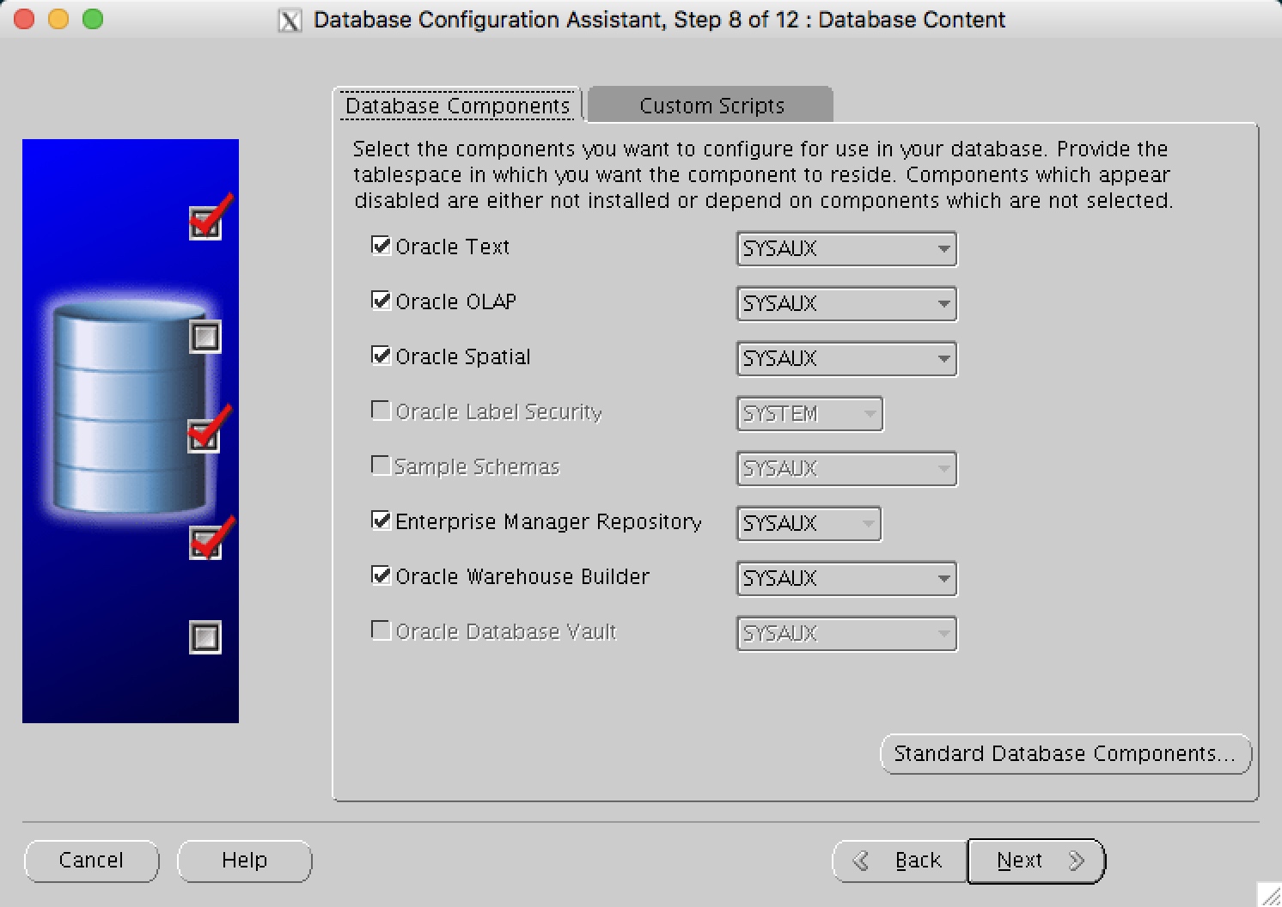Click the Oracle Database Vault checkbox

381,630
